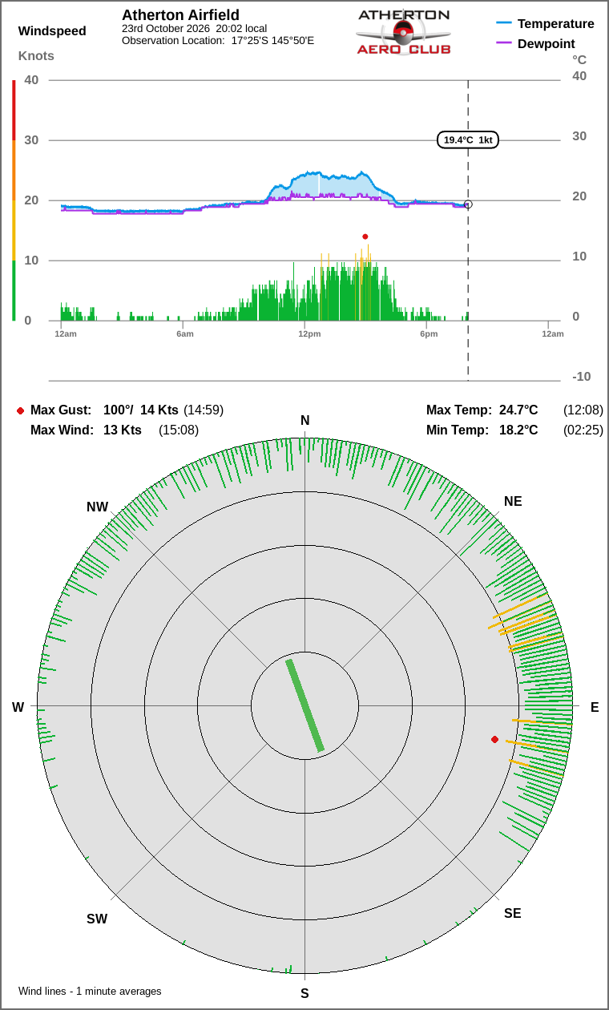
Task: Click the N compass label
Action: click(x=304, y=421)
